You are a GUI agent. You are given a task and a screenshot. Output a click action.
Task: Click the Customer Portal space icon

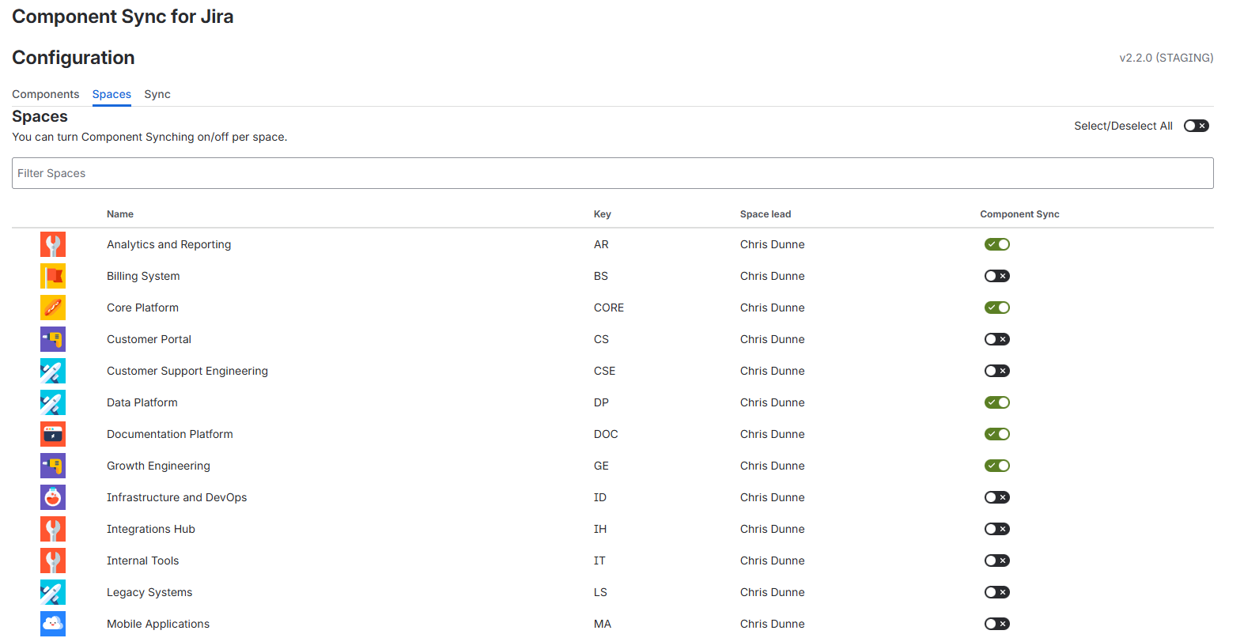53,339
